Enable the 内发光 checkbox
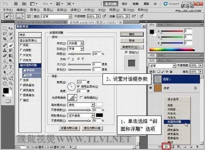The image size is (205, 150). click(x=21, y=60)
